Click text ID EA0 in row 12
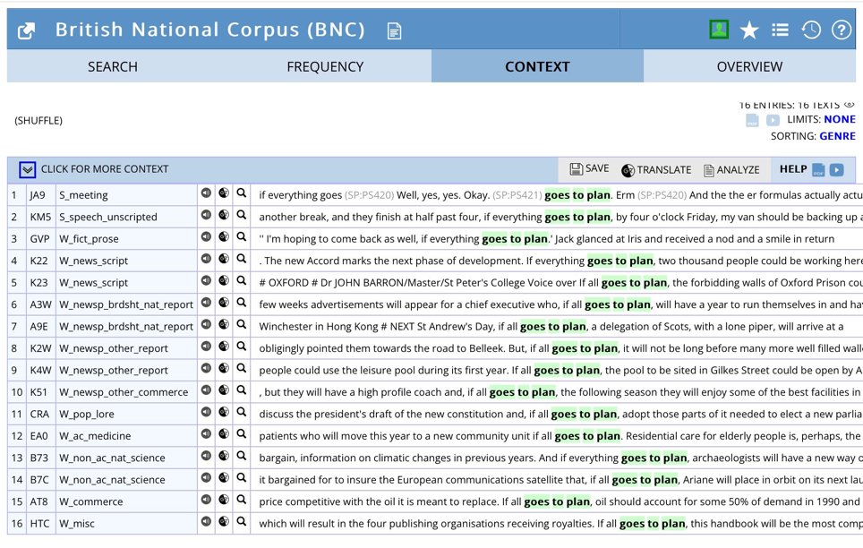The width and height of the screenshot is (863, 548). point(39,436)
